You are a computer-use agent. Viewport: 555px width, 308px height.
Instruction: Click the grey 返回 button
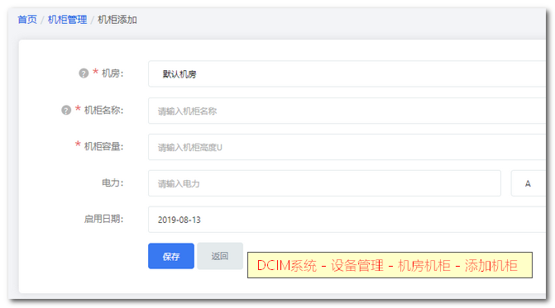click(x=220, y=256)
